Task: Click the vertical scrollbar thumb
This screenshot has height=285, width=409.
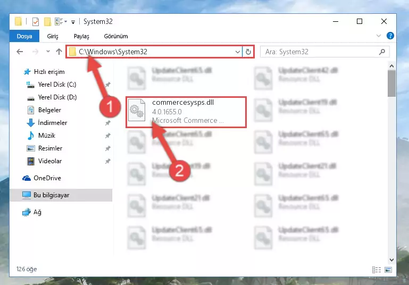Action: pos(391,83)
